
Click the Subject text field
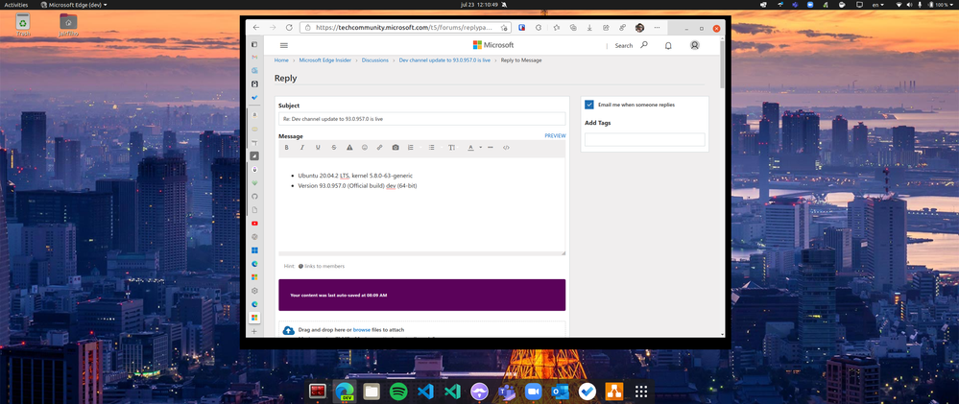point(422,119)
